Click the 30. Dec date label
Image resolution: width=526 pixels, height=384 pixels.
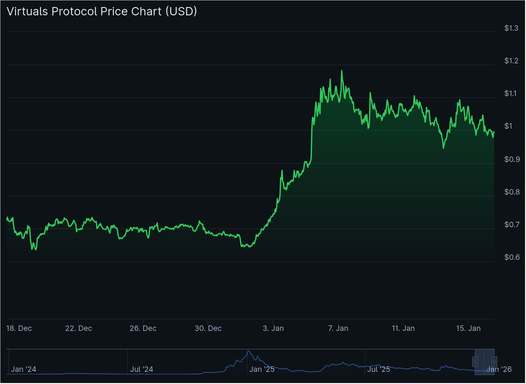point(208,328)
